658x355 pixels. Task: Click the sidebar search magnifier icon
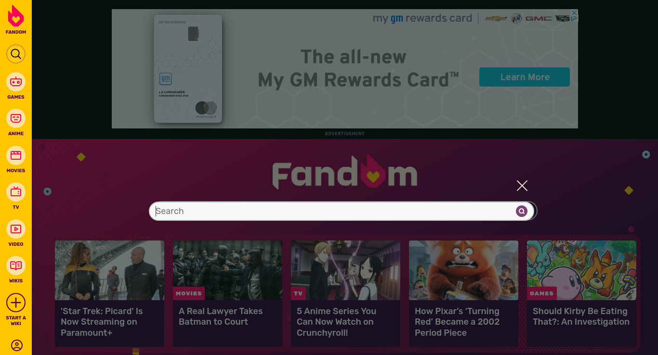click(x=16, y=54)
